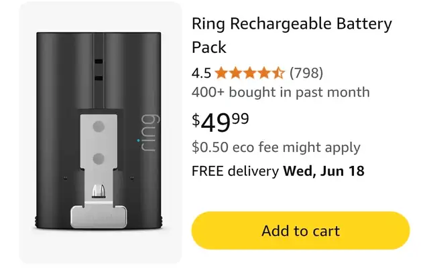
Task: Click the third orange rating star
Action: coord(250,73)
